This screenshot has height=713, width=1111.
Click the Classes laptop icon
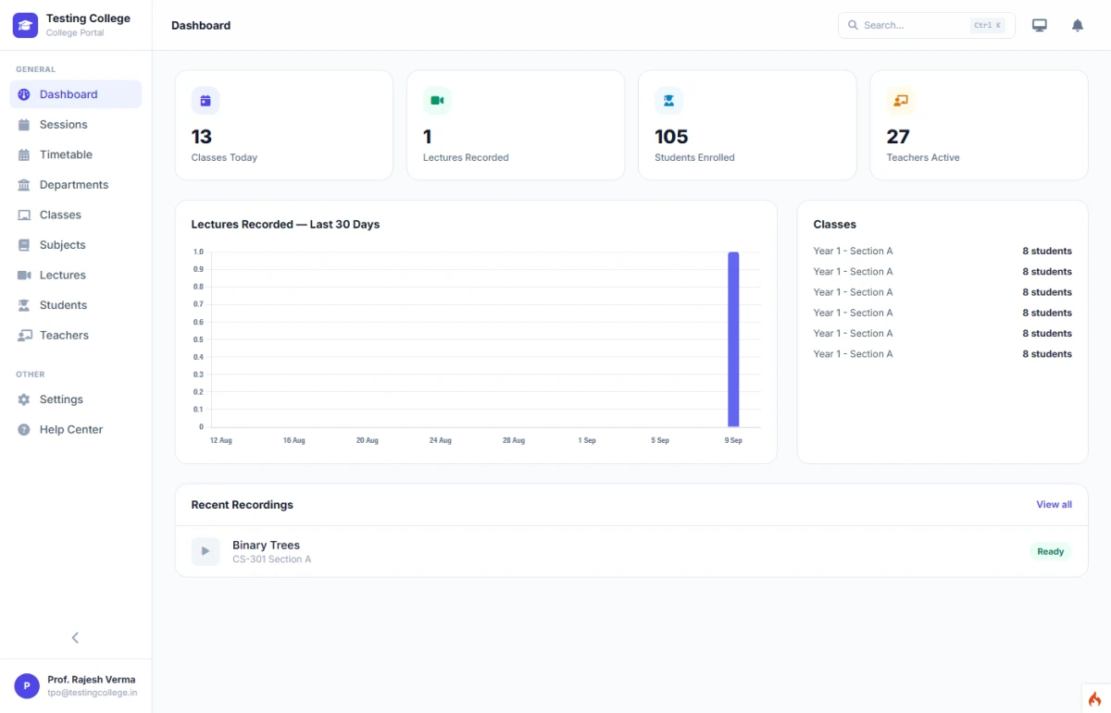(24, 215)
